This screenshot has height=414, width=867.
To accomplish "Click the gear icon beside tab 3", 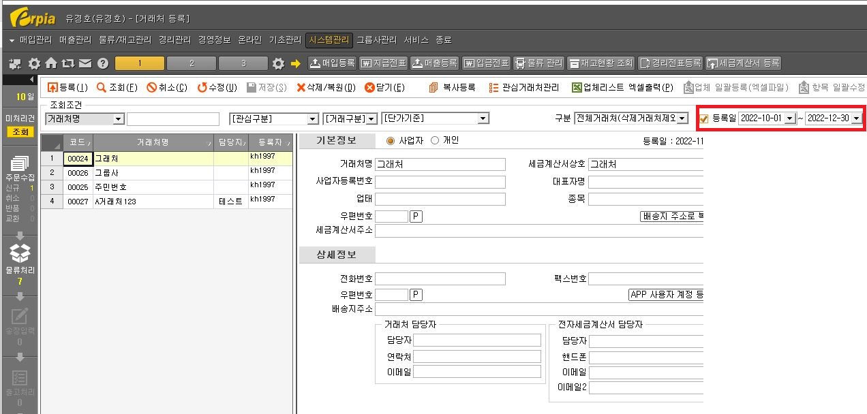I will click(278, 63).
